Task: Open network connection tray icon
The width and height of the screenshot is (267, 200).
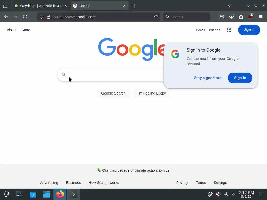Action: [x=210, y=194]
